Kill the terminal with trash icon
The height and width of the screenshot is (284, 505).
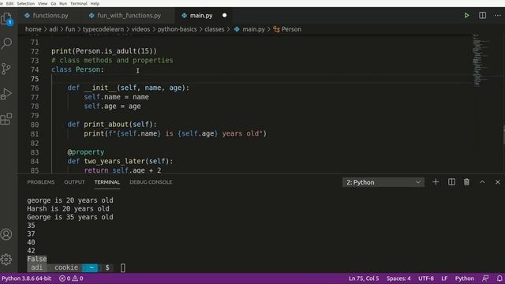pos(466,182)
